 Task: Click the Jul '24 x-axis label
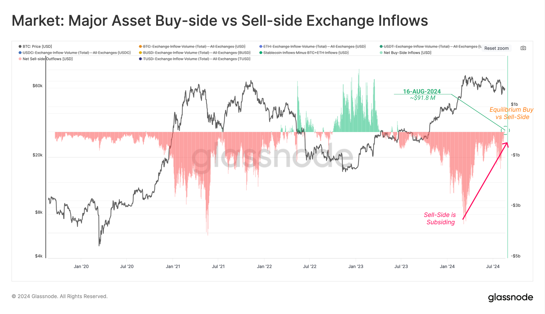pos(493,266)
